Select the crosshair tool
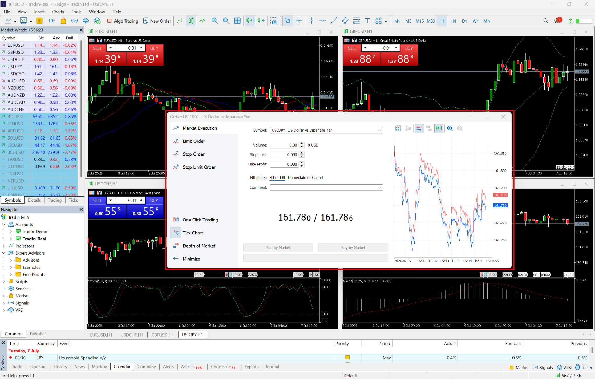Screen dimensions: 595x379 299,21
